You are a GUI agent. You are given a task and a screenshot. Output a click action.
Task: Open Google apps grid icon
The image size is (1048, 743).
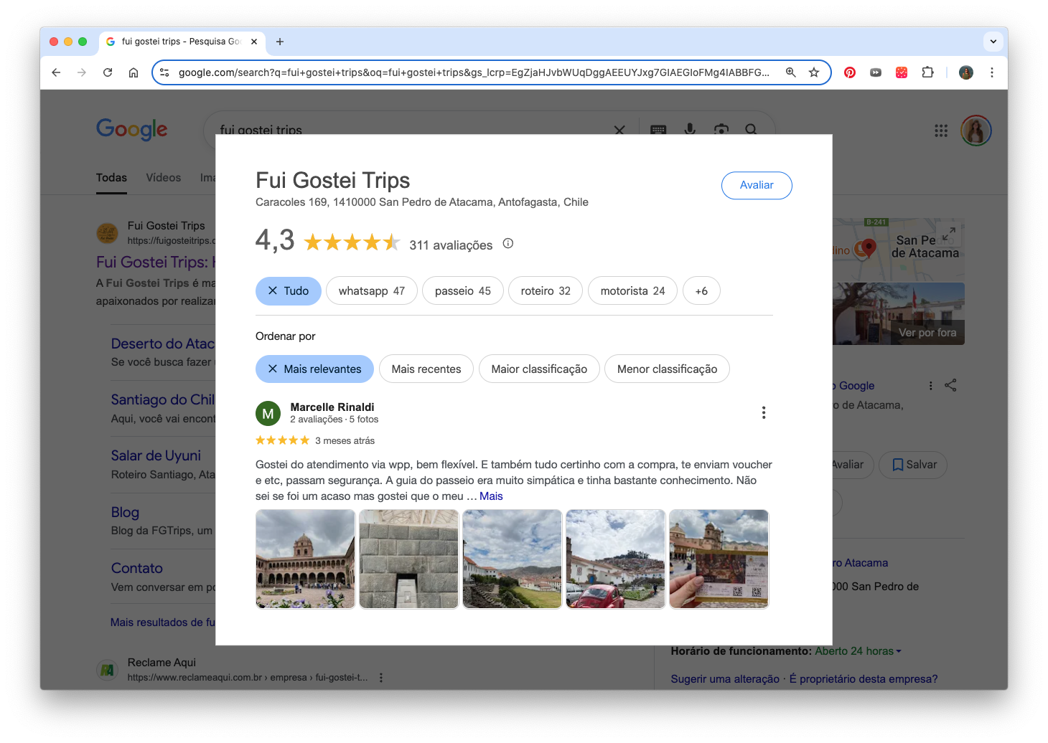(x=941, y=131)
